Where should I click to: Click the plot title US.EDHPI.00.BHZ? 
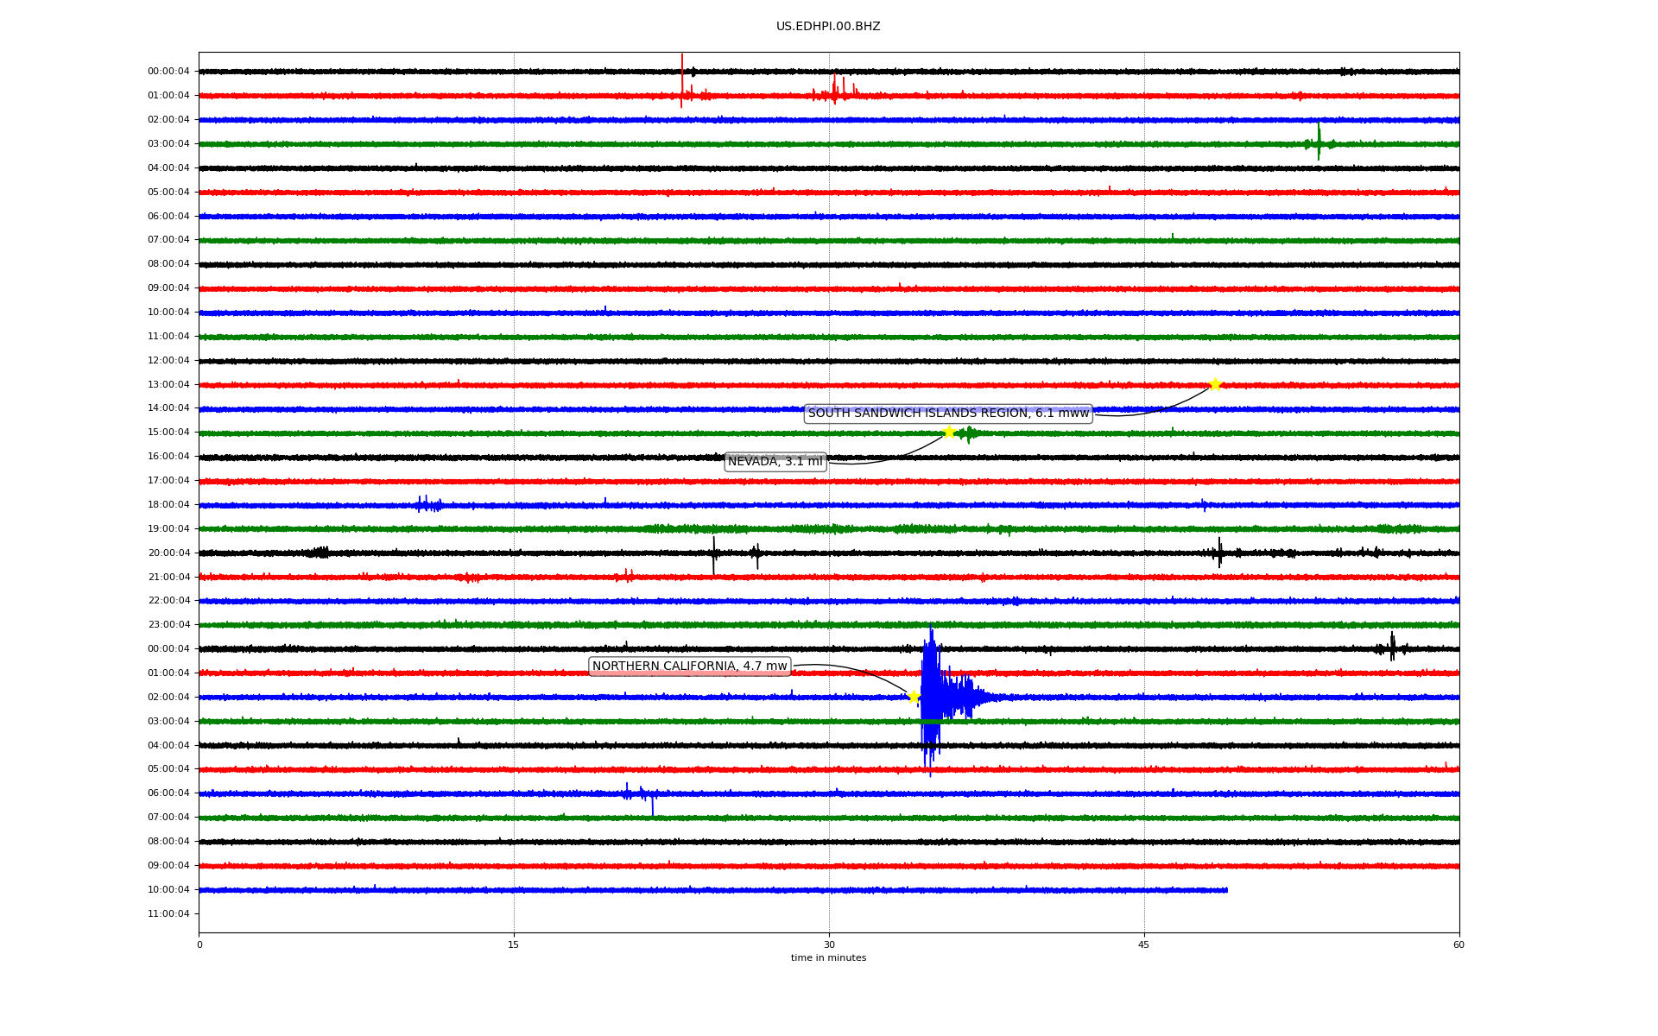828,27
